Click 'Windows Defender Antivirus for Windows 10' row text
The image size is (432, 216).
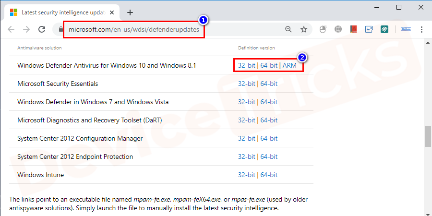coord(107,66)
